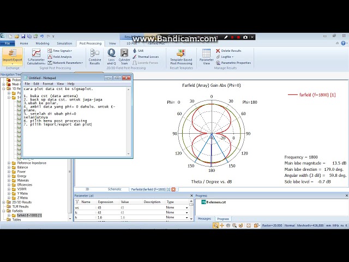The height and width of the screenshot is (262, 349).
Task: Open the Logfile dropdown
Action: point(225,57)
